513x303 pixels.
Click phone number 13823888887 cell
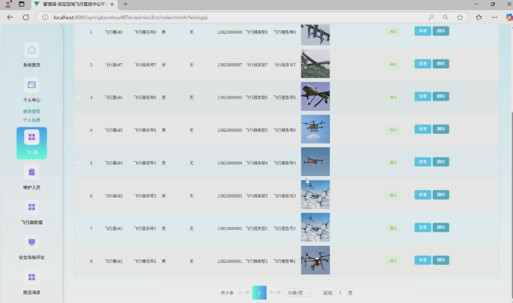coord(230,64)
